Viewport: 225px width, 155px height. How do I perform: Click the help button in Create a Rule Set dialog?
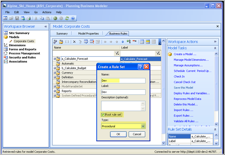[141, 67]
